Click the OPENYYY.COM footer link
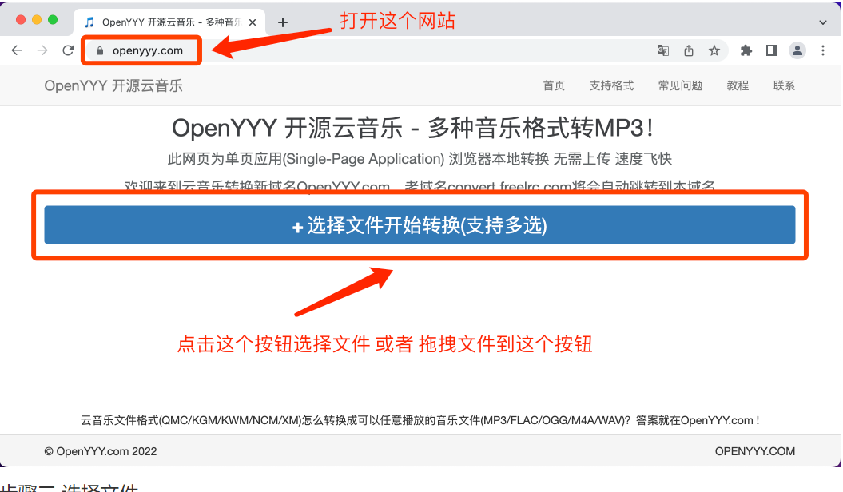 [755, 452]
